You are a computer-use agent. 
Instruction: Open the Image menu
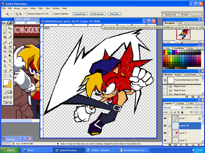coord(17,8)
